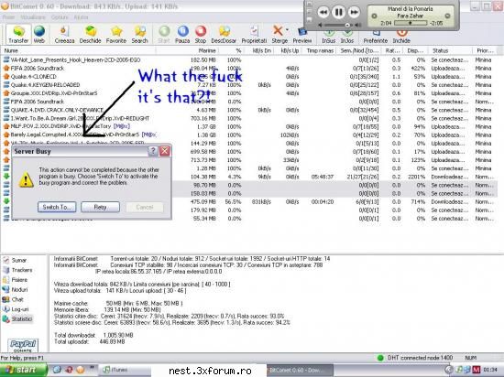Screen dimensions: 504x377
Task: Click the Inchide exit toolbar icon
Action: click(401, 37)
